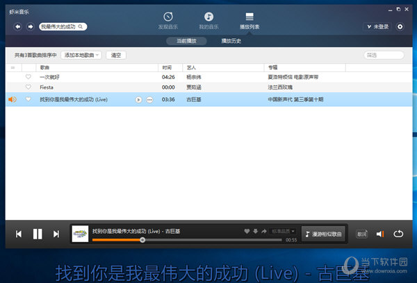
Task: Pause the current song
Action: 38,234
